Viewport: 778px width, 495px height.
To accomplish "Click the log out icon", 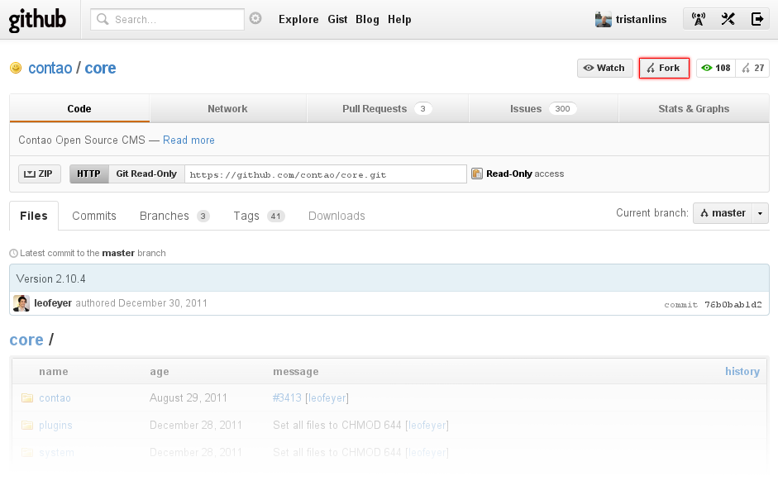I will coord(757,20).
